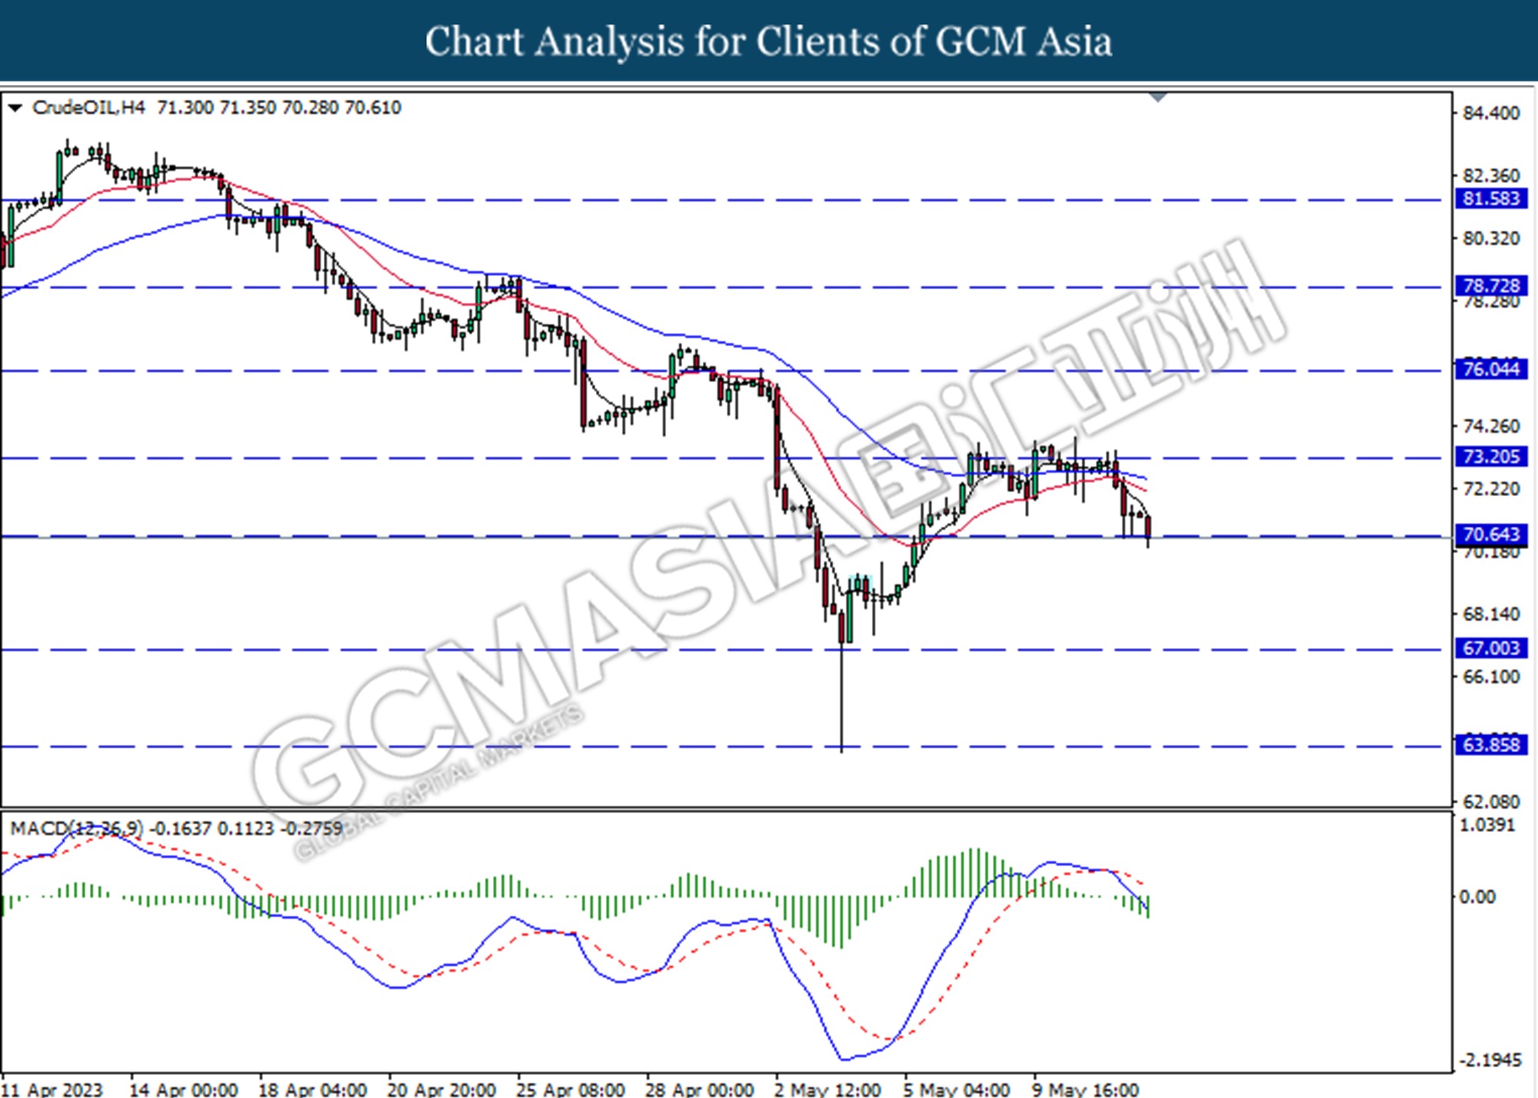
Task: Click the 66.100 price scale value
Action: tap(1491, 677)
